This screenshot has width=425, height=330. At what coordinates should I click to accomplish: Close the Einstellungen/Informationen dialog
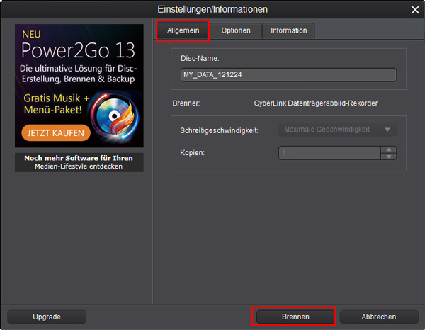414,10
